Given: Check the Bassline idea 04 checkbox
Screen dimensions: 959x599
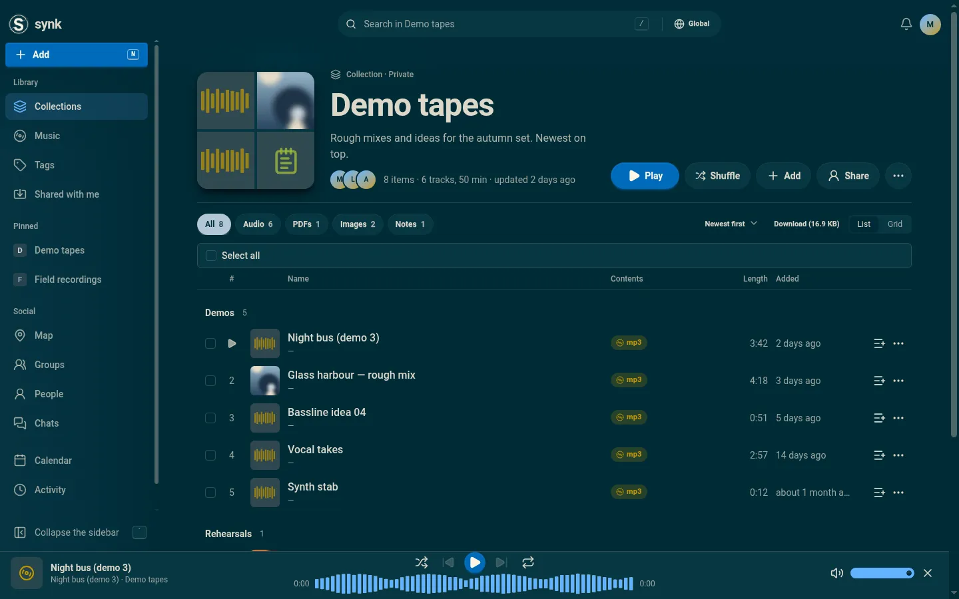Looking at the screenshot, I should pyautogui.click(x=210, y=418).
